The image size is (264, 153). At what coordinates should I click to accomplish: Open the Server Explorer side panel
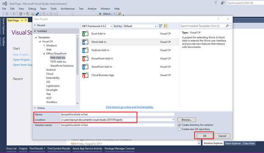pyautogui.click(x=3, y=26)
